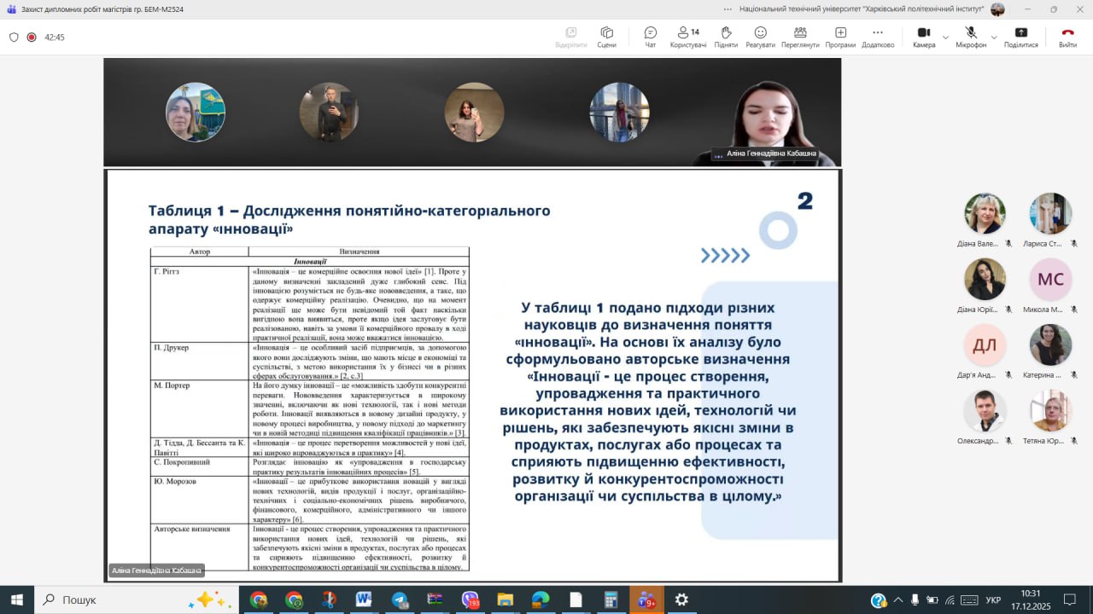Select the МС participant avatar Микола
The width and height of the screenshot is (1093, 614).
(1049, 280)
